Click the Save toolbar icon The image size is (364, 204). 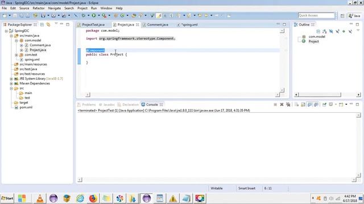point(15,15)
